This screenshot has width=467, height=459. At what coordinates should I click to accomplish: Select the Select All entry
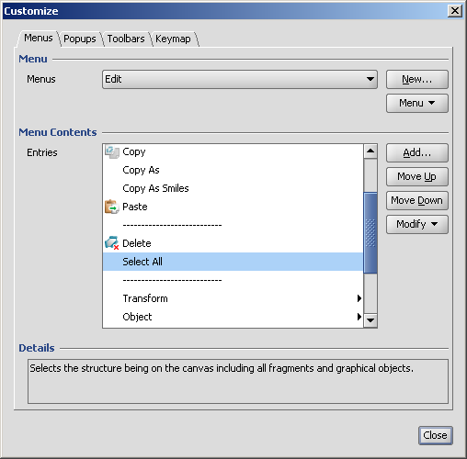pyautogui.click(x=233, y=262)
